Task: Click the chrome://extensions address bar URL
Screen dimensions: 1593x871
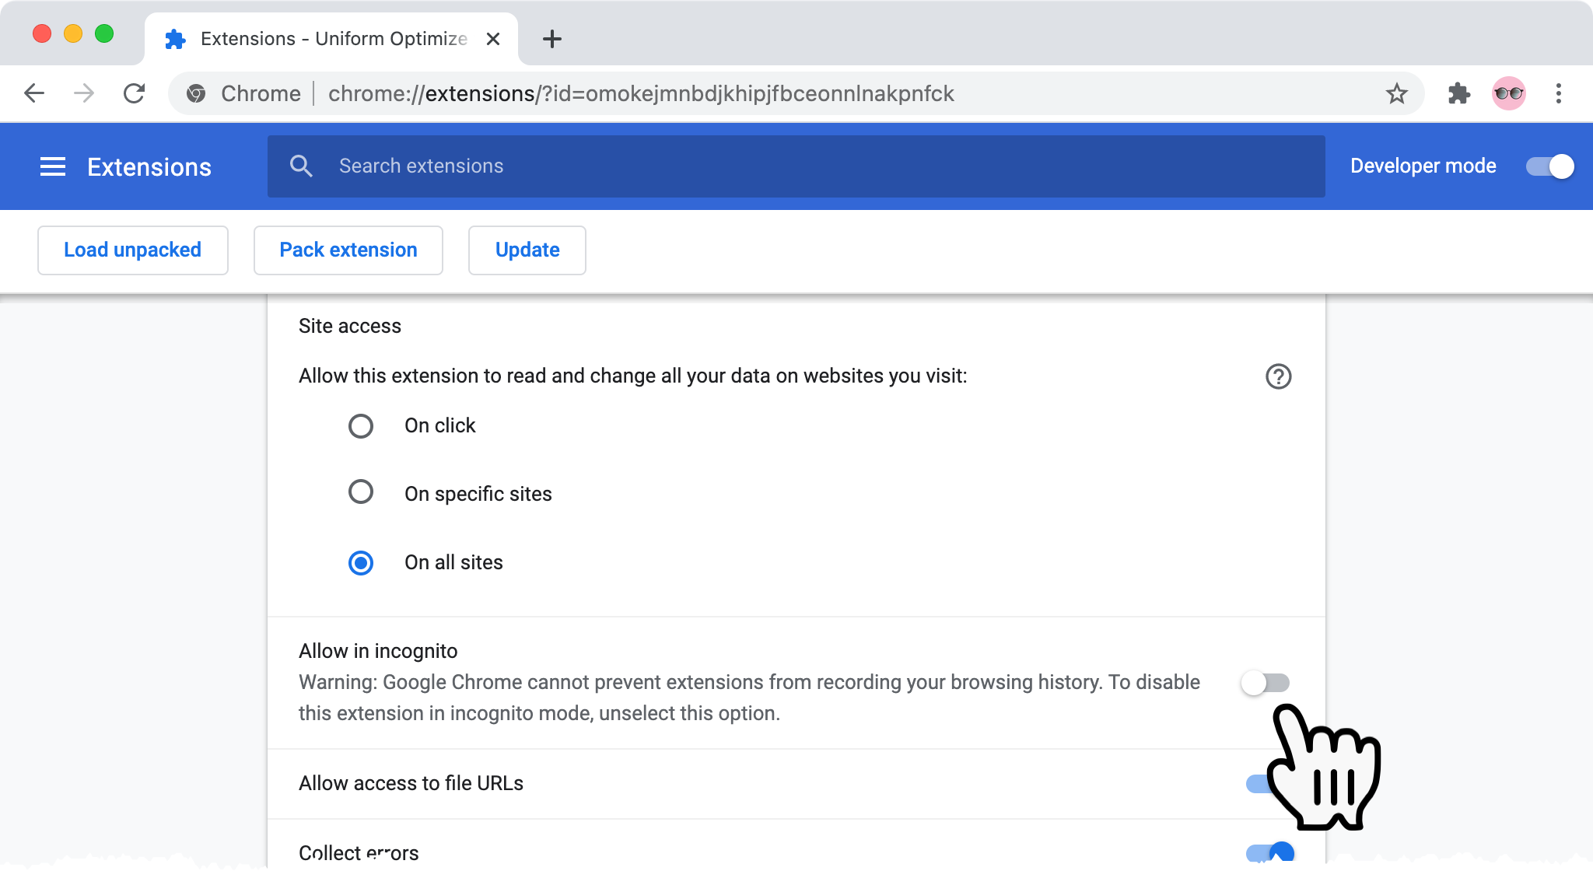Action: coord(641,93)
